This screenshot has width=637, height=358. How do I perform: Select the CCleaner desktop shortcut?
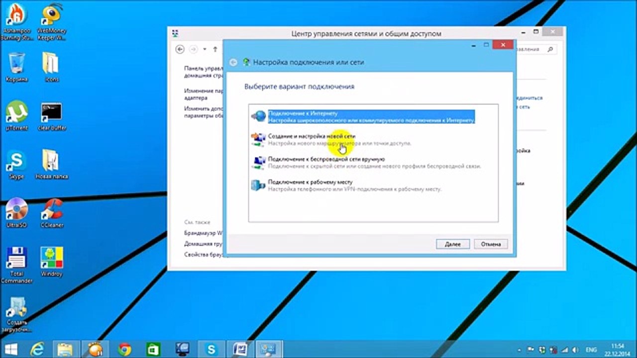pyautogui.click(x=51, y=213)
